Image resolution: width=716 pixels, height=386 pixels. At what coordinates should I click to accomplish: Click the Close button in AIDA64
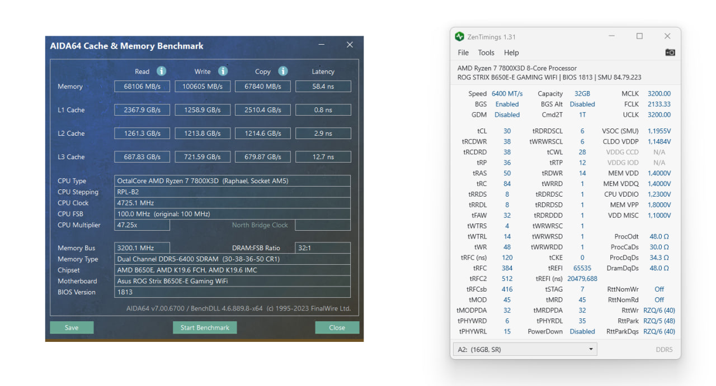[x=337, y=327]
